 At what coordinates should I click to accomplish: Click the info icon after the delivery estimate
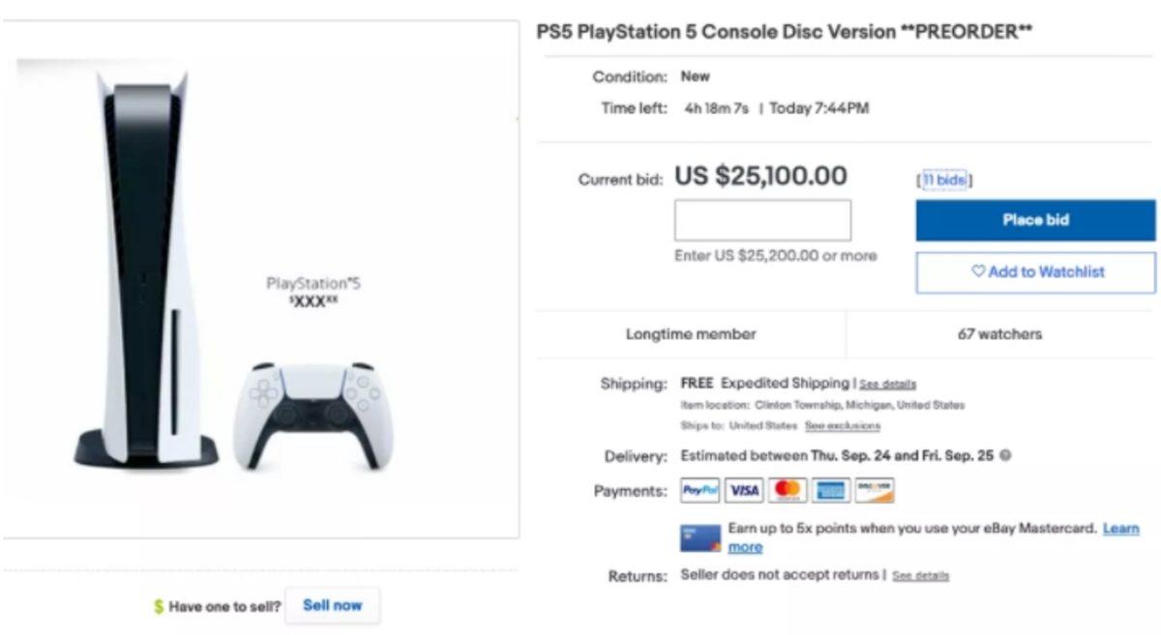point(1007,454)
